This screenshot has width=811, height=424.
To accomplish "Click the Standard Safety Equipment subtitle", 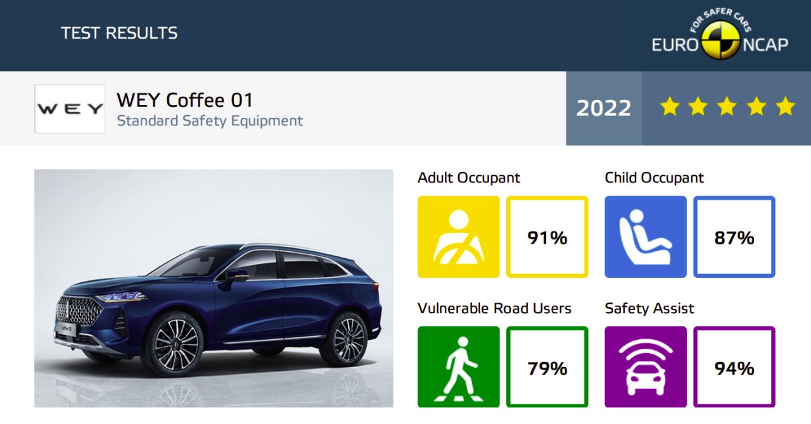I will (x=210, y=120).
